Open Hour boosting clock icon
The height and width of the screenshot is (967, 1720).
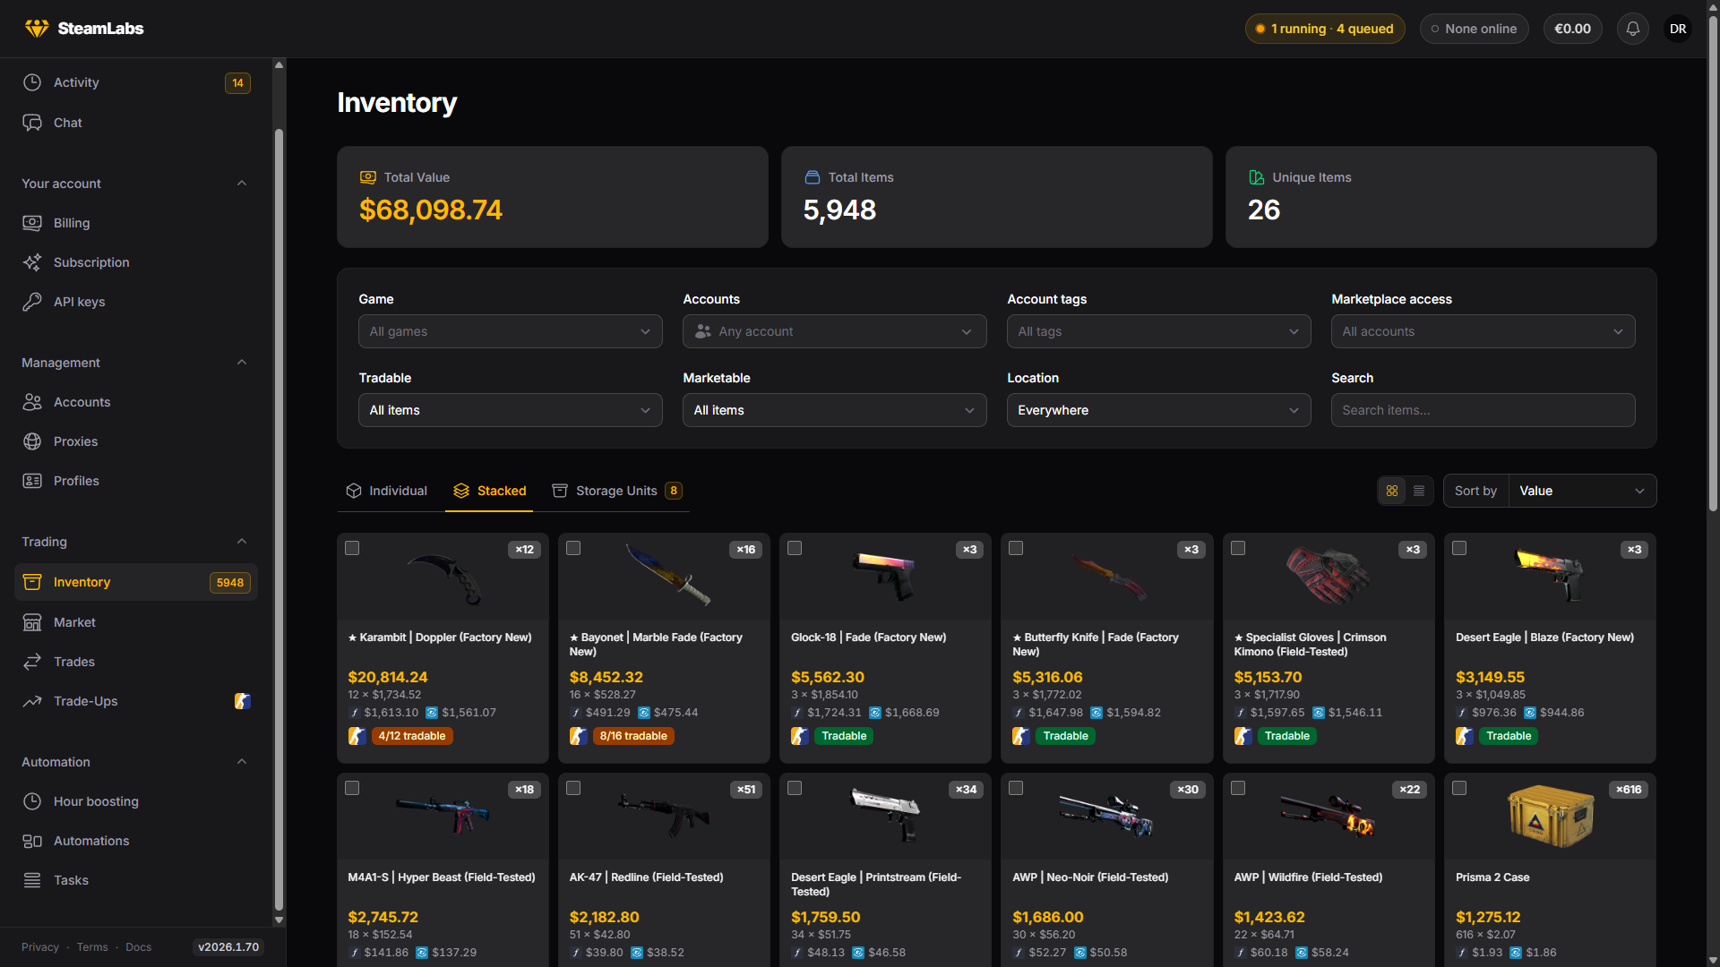tap(32, 801)
